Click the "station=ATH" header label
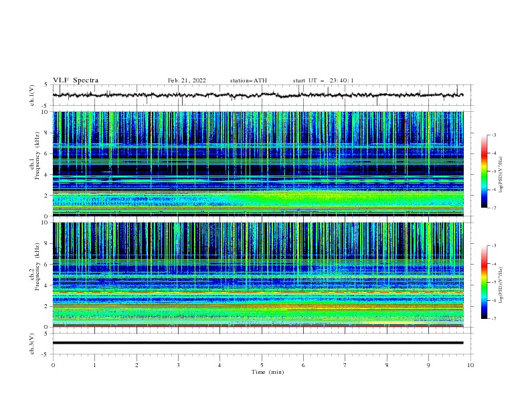 tap(248, 80)
